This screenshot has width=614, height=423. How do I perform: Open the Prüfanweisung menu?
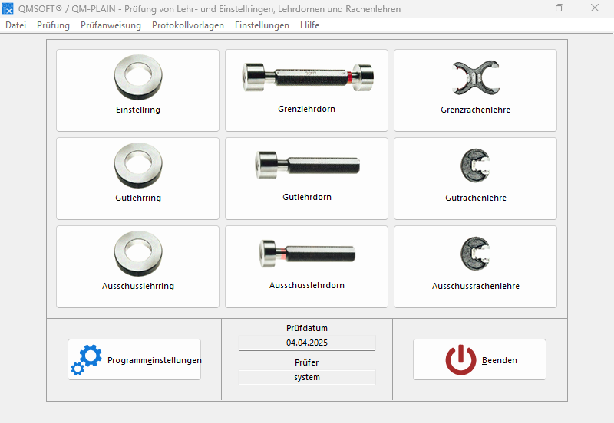(111, 25)
